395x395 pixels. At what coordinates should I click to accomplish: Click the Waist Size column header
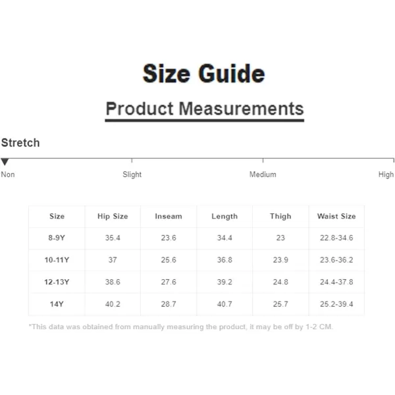click(x=336, y=216)
